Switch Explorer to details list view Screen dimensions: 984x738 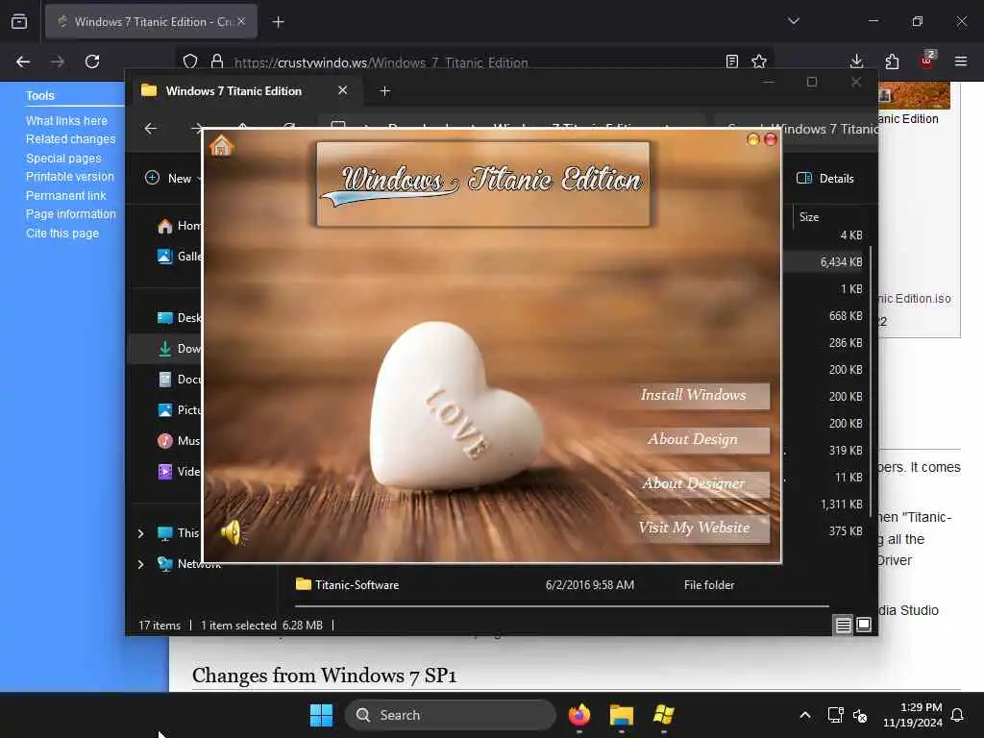tap(843, 625)
